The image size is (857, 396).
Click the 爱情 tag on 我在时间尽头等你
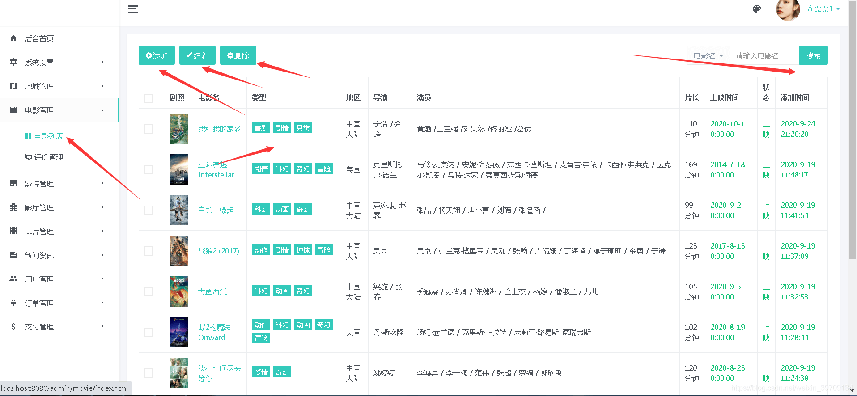(x=261, y=372)
